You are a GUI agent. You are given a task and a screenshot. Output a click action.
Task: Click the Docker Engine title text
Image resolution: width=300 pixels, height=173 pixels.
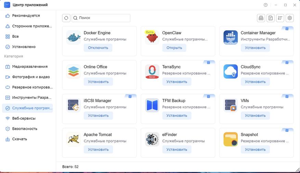tap(97, 33)
